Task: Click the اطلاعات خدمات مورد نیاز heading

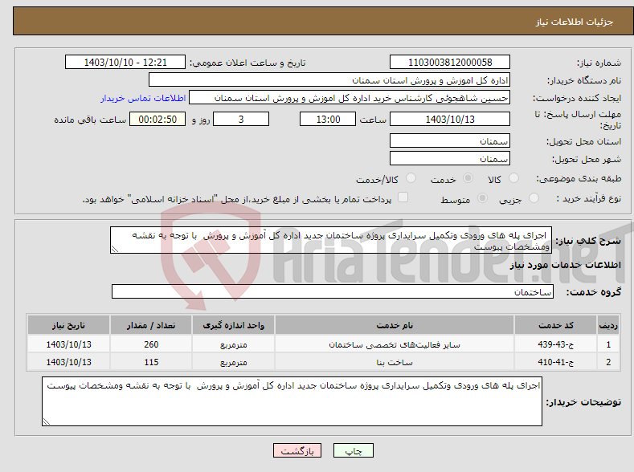Action: click(565, 265)
